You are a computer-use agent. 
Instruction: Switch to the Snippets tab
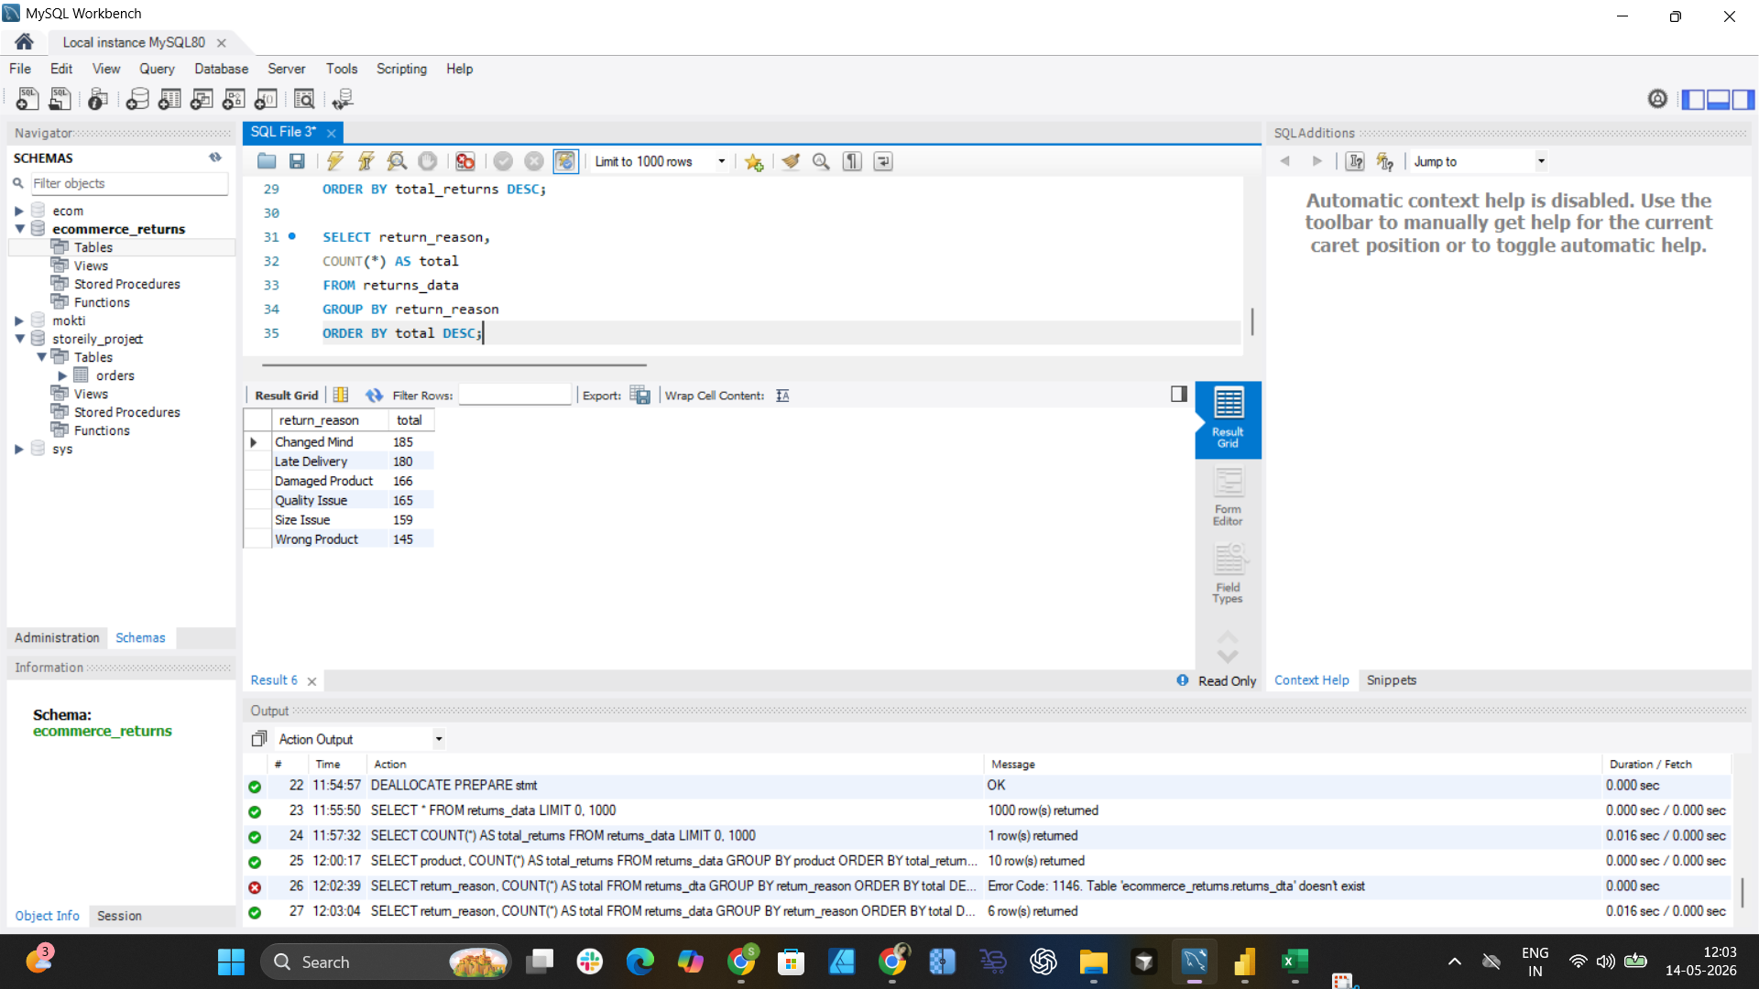pos(1391,680)
